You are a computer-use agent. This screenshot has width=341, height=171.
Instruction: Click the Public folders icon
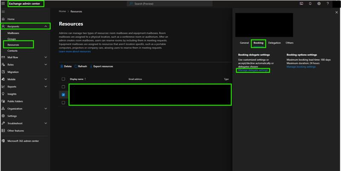(3, 101)
